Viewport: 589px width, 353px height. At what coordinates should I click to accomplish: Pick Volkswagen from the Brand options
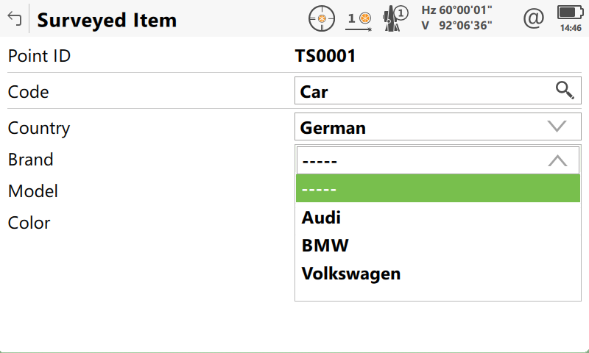[x=351, y=274]
